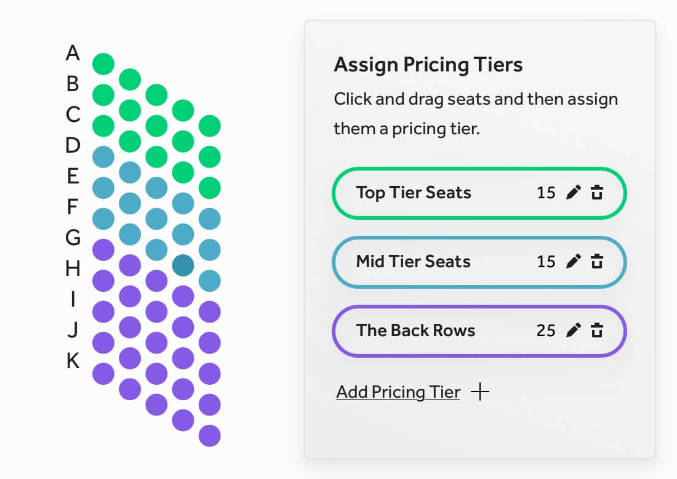The height and width of the screenshot is (479, 677).
Task: Delete the Mid Tier Seats tier
Action: [x=597, y=262]
